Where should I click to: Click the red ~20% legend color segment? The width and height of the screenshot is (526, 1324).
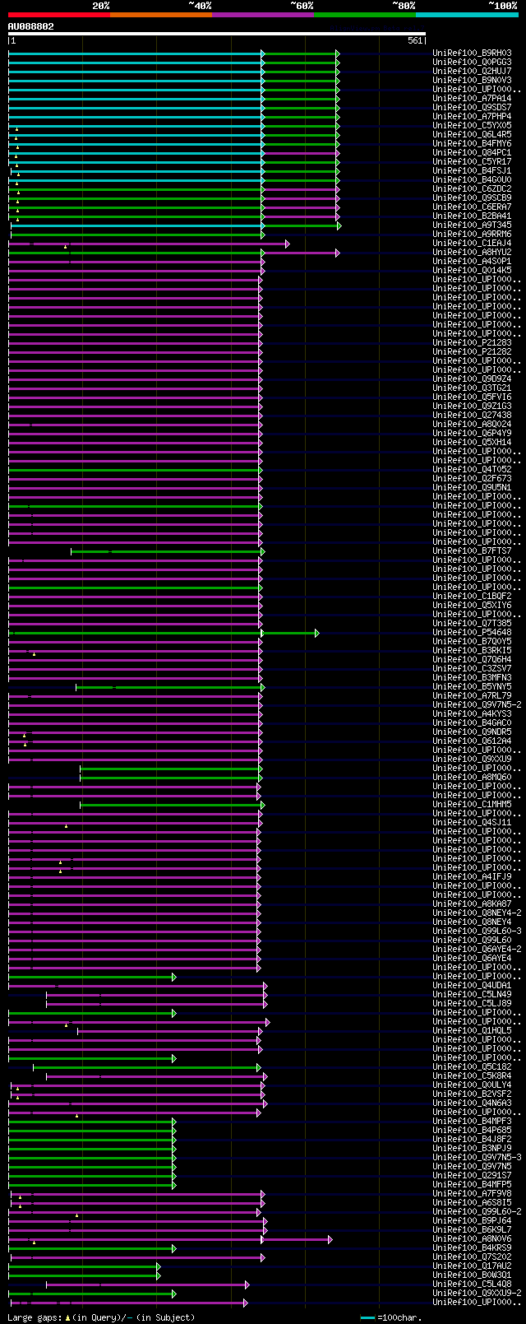[58, 15]
